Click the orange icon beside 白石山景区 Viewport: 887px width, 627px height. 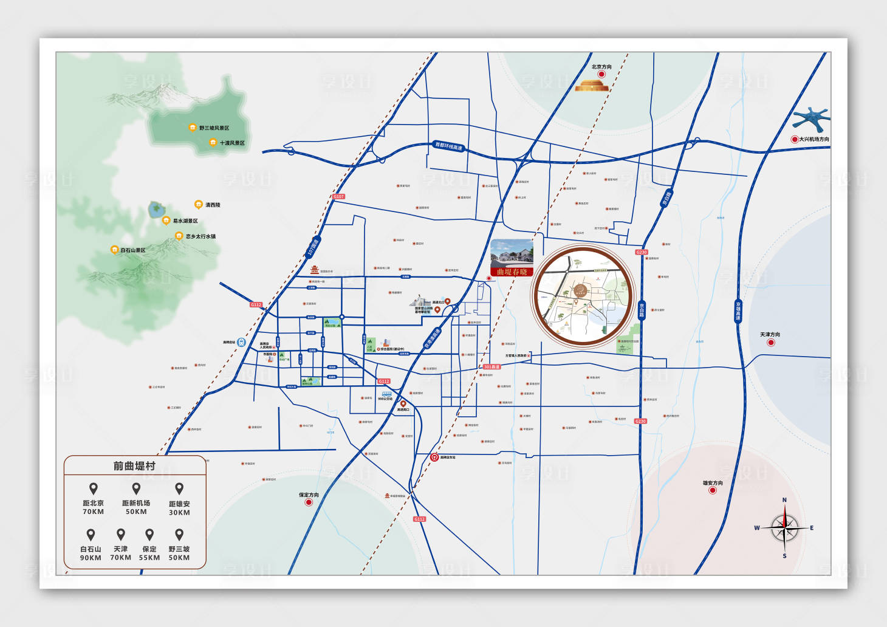(114, 250)
